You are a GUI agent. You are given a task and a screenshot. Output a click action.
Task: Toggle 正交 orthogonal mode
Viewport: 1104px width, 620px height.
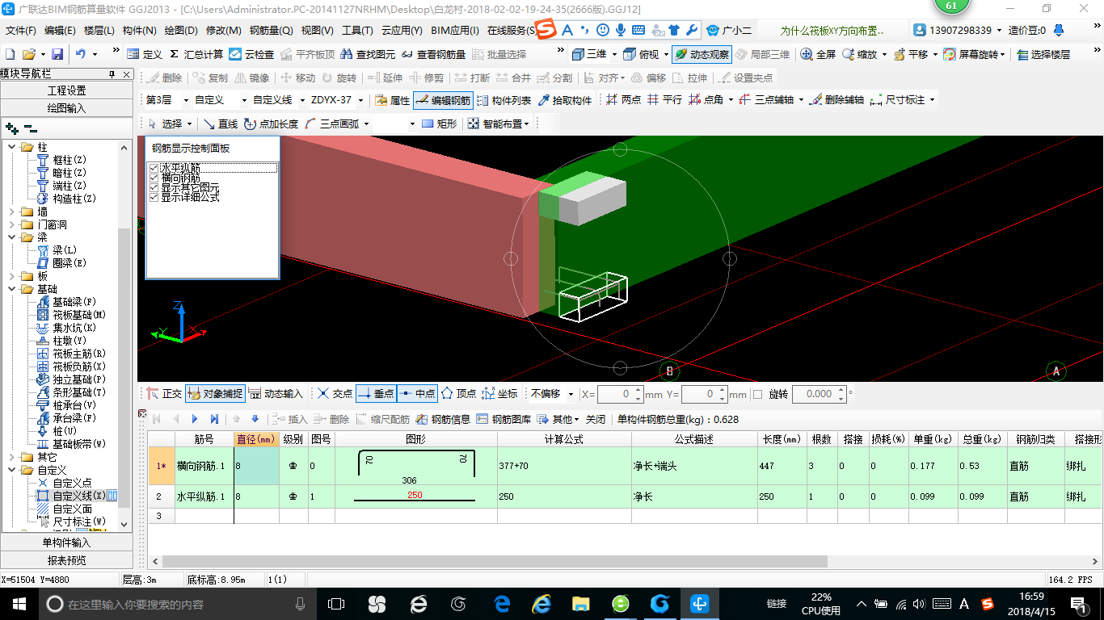coord(164,394)
